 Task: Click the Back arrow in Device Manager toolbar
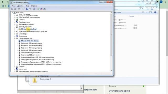pyautogui.click(x=12, y=9)
